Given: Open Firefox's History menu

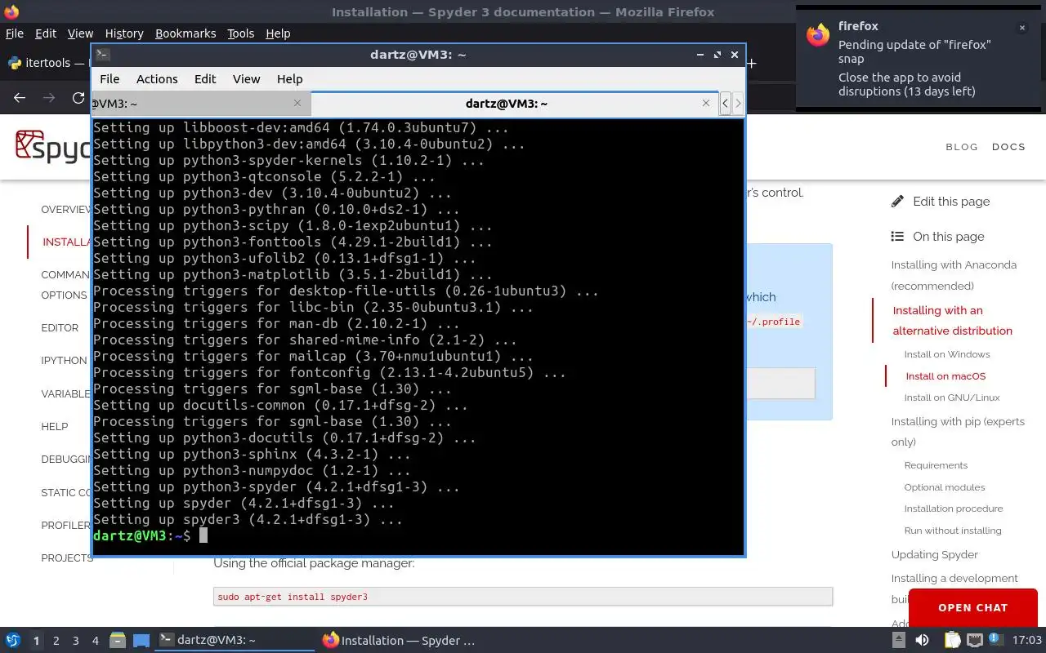Looking at the screenshot, I should pos(124,33).
